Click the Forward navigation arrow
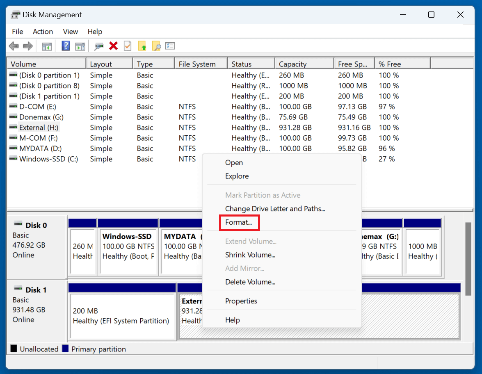Viewport: 482px width, 374px height. (27, 46)
